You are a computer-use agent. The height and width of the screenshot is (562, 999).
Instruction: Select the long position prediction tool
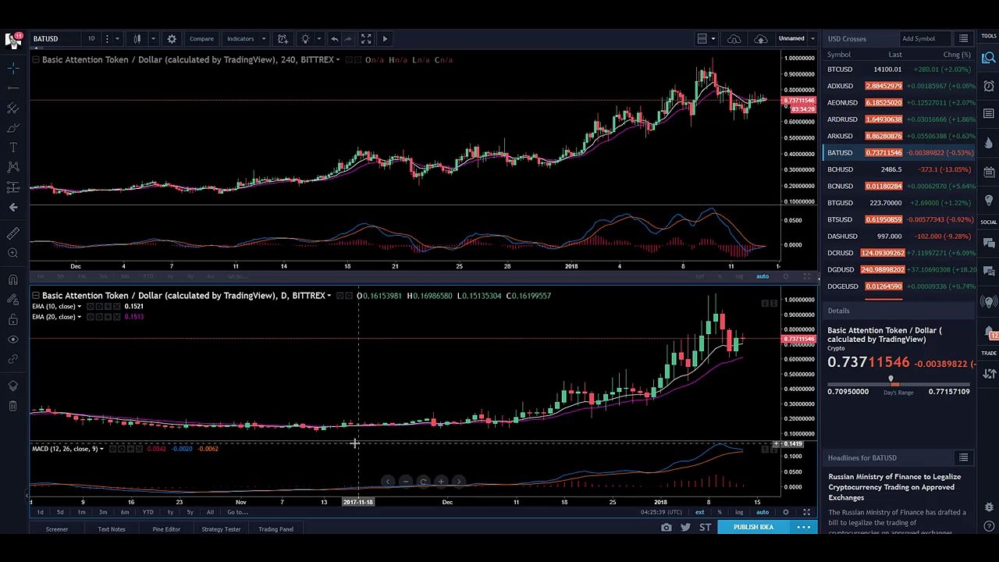click(13, 187)
